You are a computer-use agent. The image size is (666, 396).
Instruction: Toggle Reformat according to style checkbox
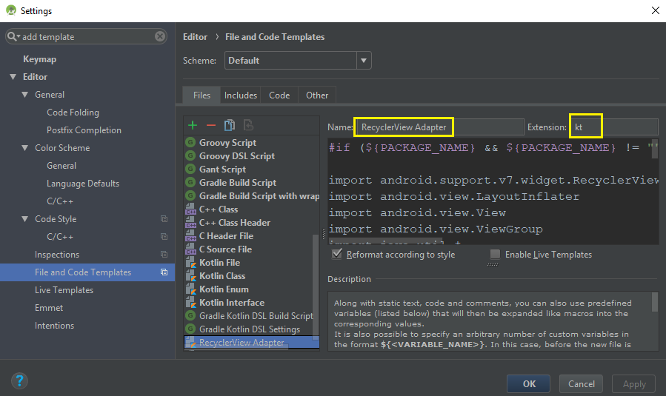337,254
